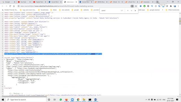Open a new browser tab
Viewport: 181px width, 102px height.
157,2
